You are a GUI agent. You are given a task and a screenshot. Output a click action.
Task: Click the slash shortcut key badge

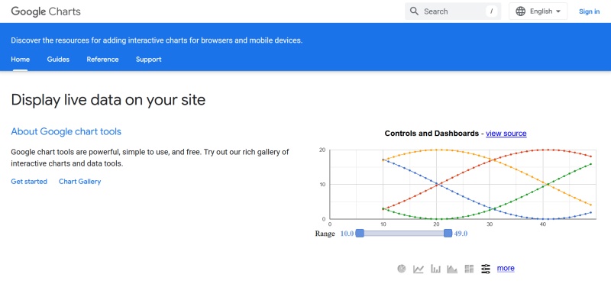pyautogui.click(x=491, y=11)
